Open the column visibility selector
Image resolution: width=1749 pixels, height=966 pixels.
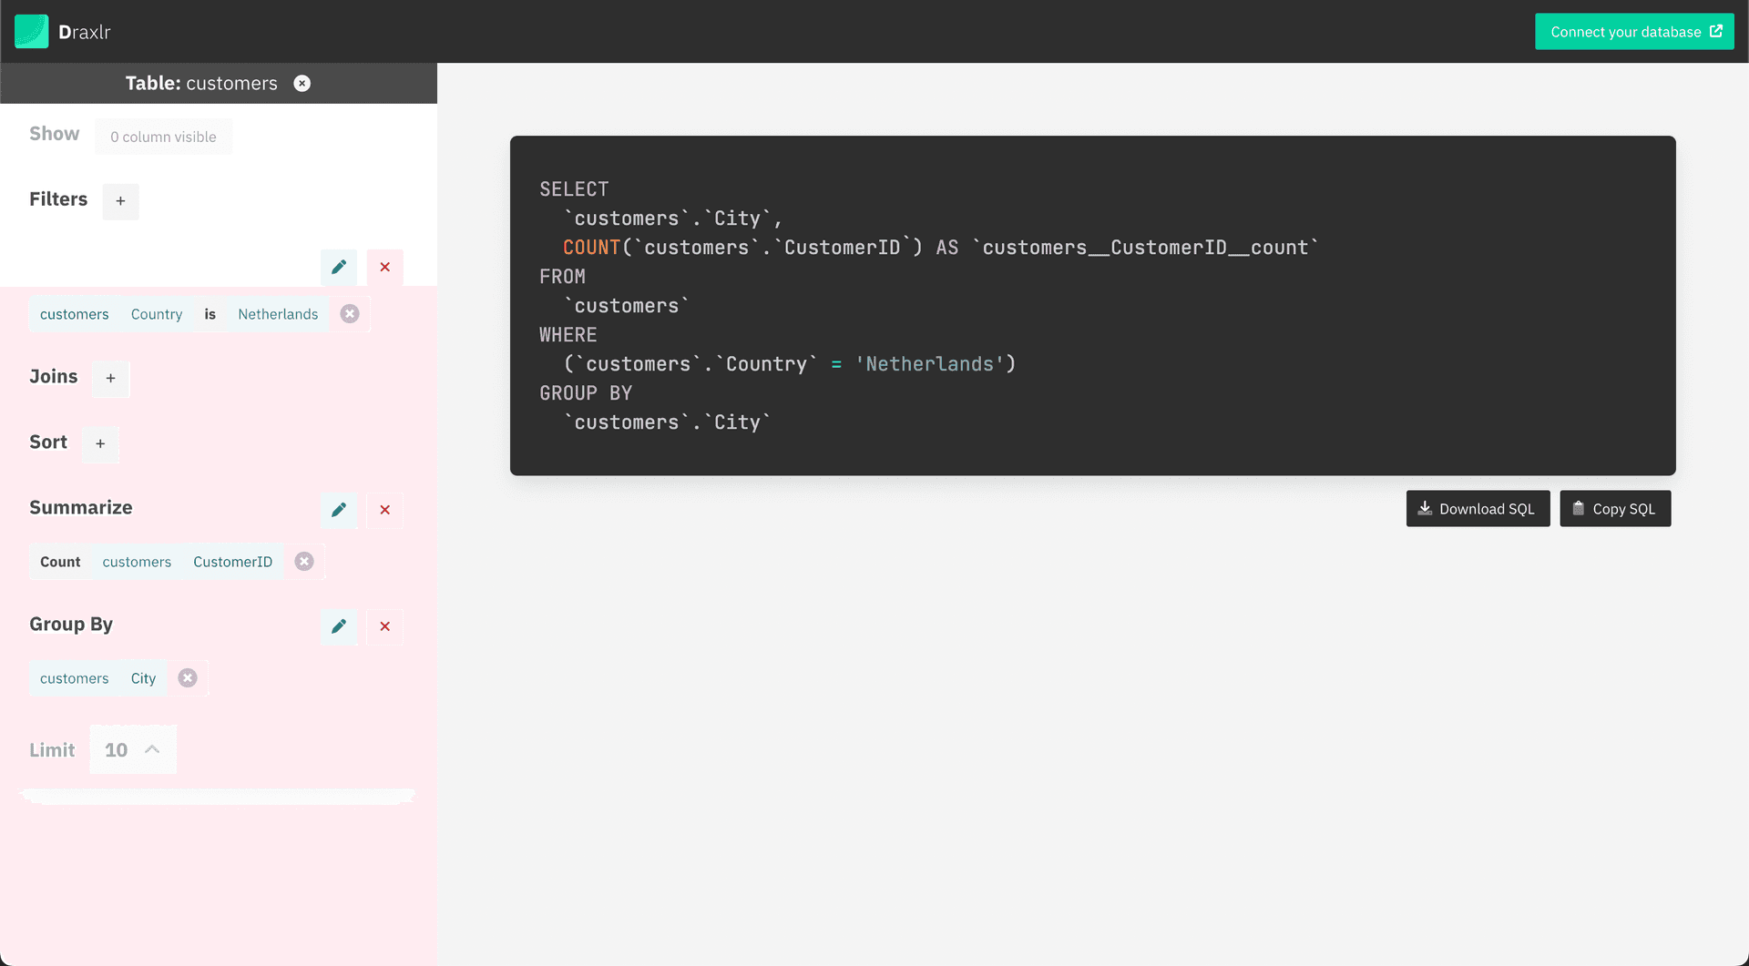163,137
